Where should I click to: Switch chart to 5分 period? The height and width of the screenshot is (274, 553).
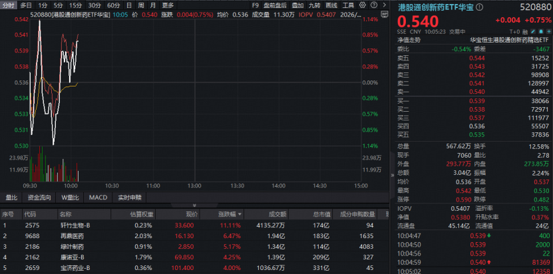point(59,5)
